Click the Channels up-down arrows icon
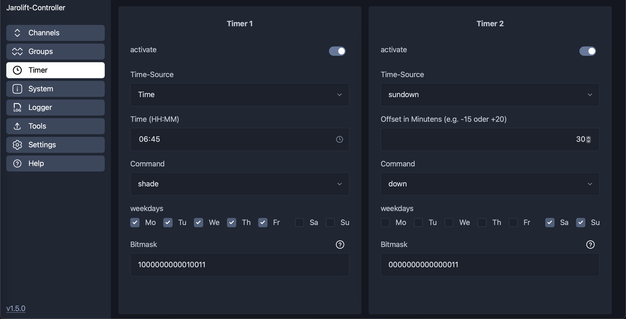Viewport: 626px width, 319px height. (x=17, y=33)
